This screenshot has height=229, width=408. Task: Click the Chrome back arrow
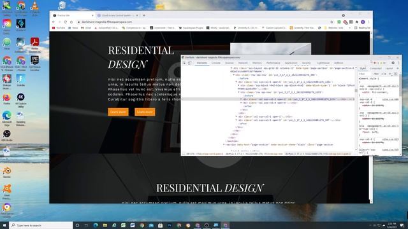[x=54, y=22]
